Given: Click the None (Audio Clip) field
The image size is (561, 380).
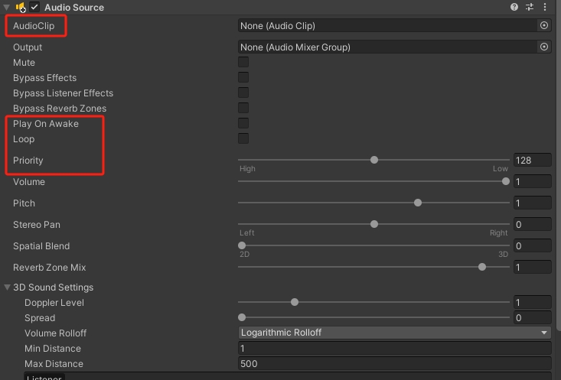Looking at the screenshot, I should (x=388, y=26).
